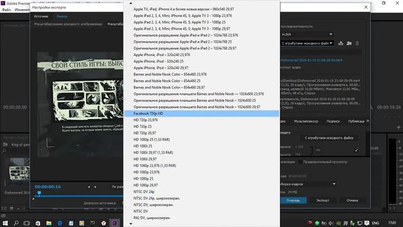Click the timecode 00:00:00:16
The width and height of the screenshot is (403, 227).
click(x=48, y=187)
